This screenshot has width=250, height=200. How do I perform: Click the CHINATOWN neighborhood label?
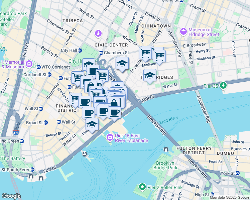pyautogui.click(x=156, y=26)
